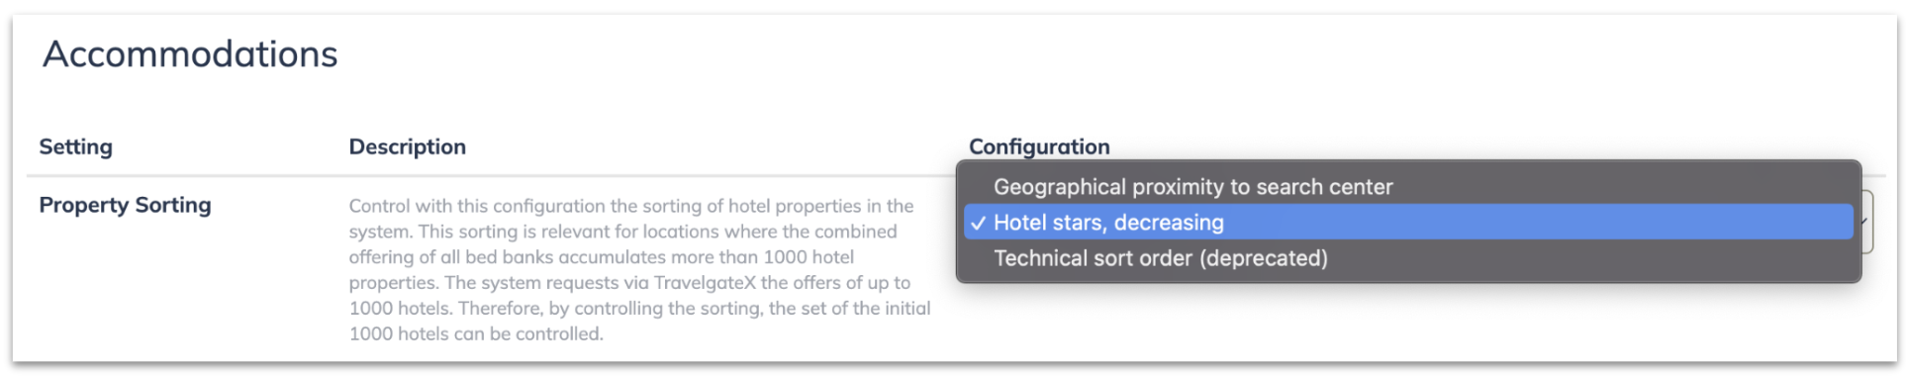Click description line starting 'Control with this configuration'
This screenshot has height=378, width=1906.
[630, 206]
